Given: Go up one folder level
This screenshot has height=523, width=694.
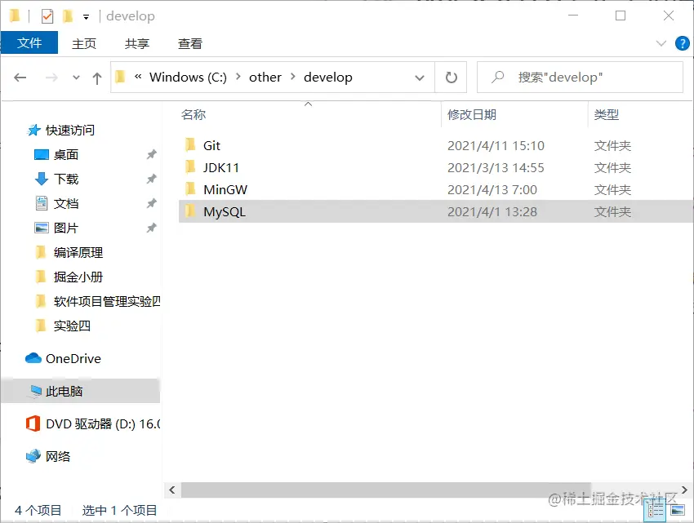Looking at the screenshot, I should click(x=97, y=78).
